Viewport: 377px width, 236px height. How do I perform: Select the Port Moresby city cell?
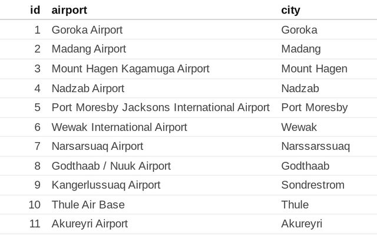click(315, 107)
